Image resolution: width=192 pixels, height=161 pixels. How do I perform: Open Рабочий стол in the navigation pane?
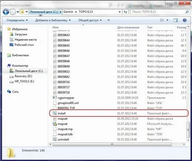[x=22, y=45]
